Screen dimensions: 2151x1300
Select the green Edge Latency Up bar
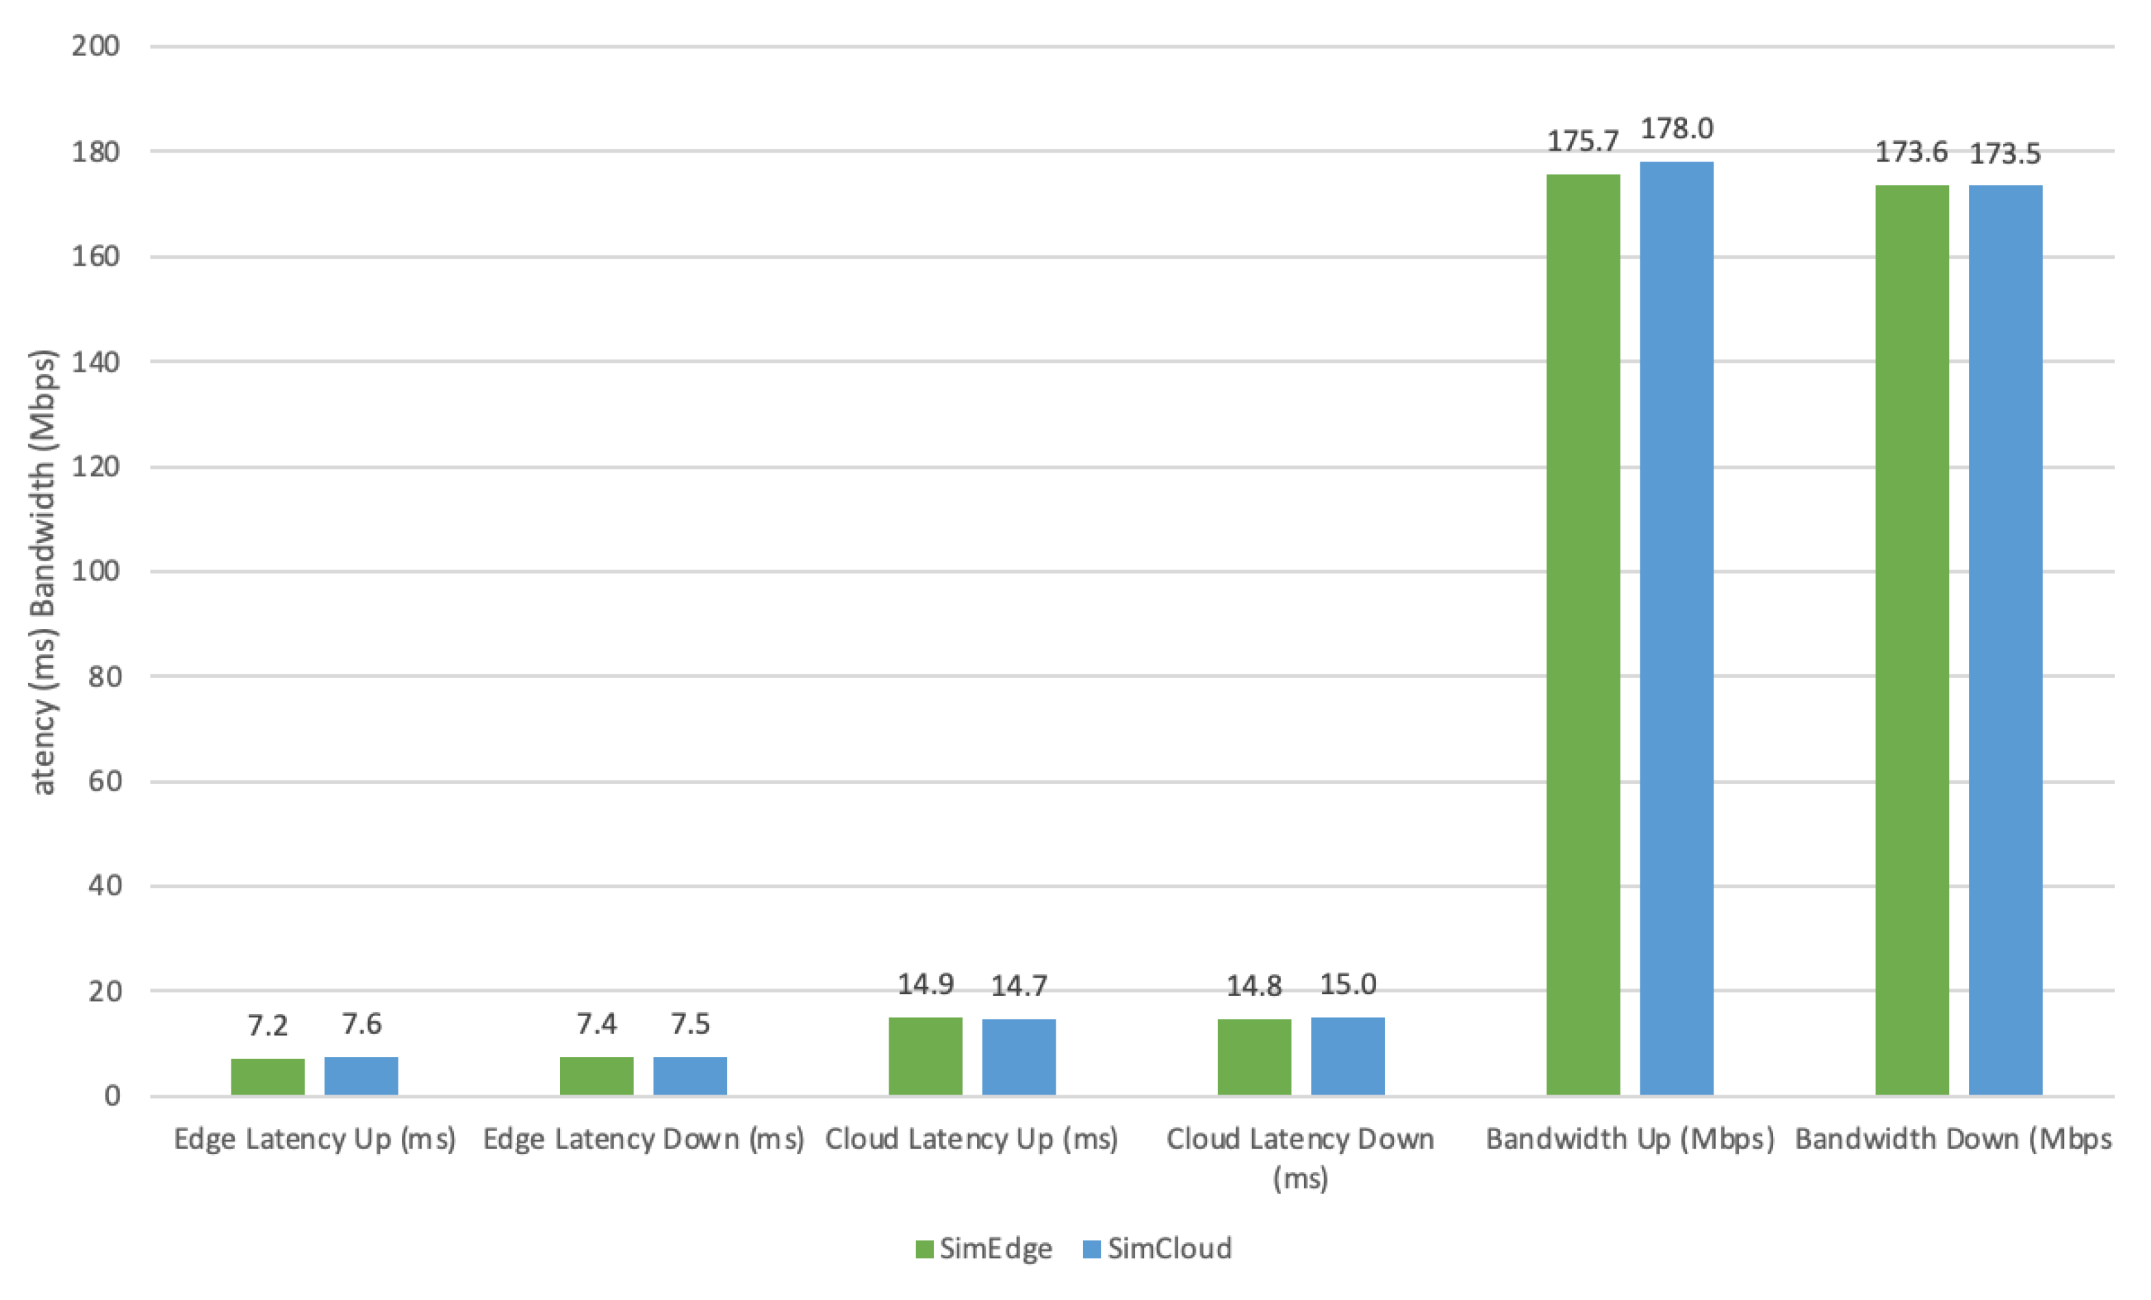pos(268,1077)
